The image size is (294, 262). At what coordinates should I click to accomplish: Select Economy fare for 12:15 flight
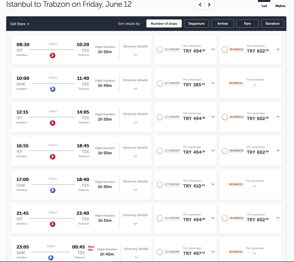tap(160, 117)
